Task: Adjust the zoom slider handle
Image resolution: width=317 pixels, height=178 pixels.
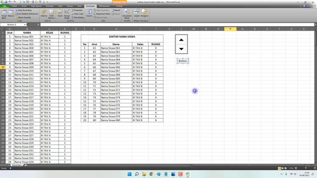Action: pyautogui.click(x=306, y=168)
